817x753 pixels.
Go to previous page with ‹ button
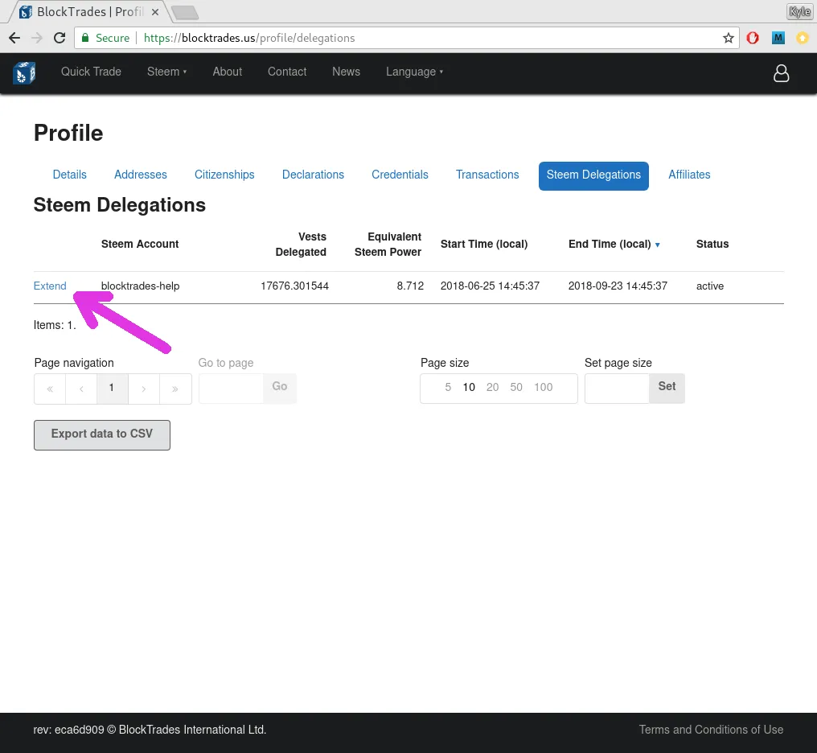point(81,389)
